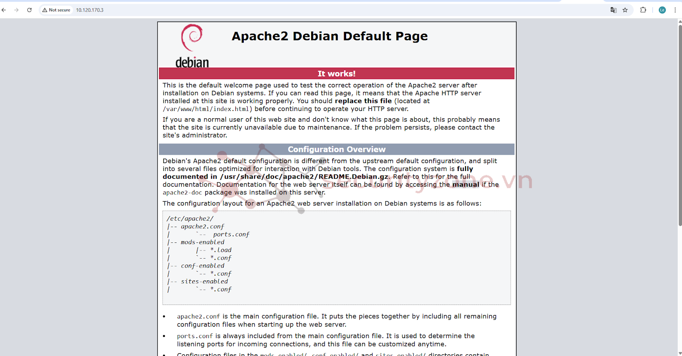Follow the bold manual link
The image size is (682, 356).
click(465, 185)
